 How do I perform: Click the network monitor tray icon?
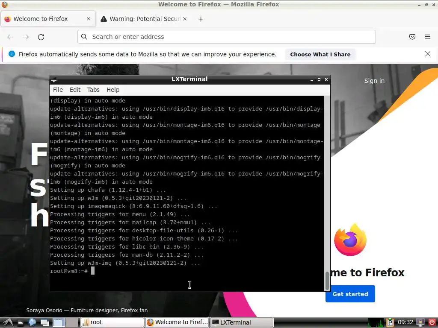click(420, 322)
